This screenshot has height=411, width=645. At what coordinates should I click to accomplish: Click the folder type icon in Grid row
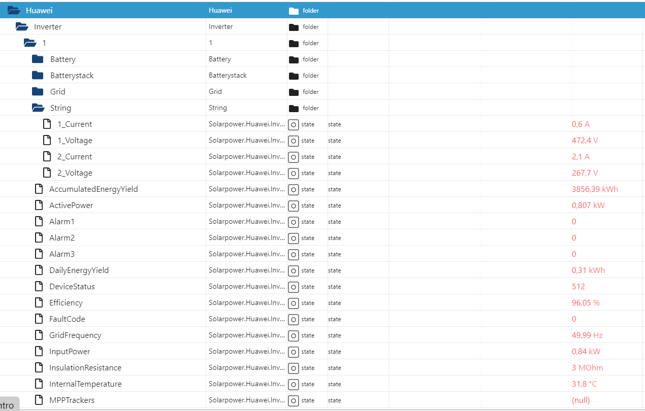294,92
